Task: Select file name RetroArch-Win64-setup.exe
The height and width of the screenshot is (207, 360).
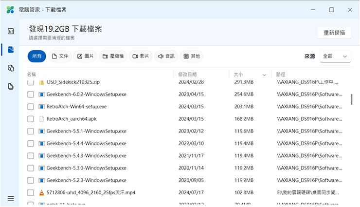Action: click(76, 107)
